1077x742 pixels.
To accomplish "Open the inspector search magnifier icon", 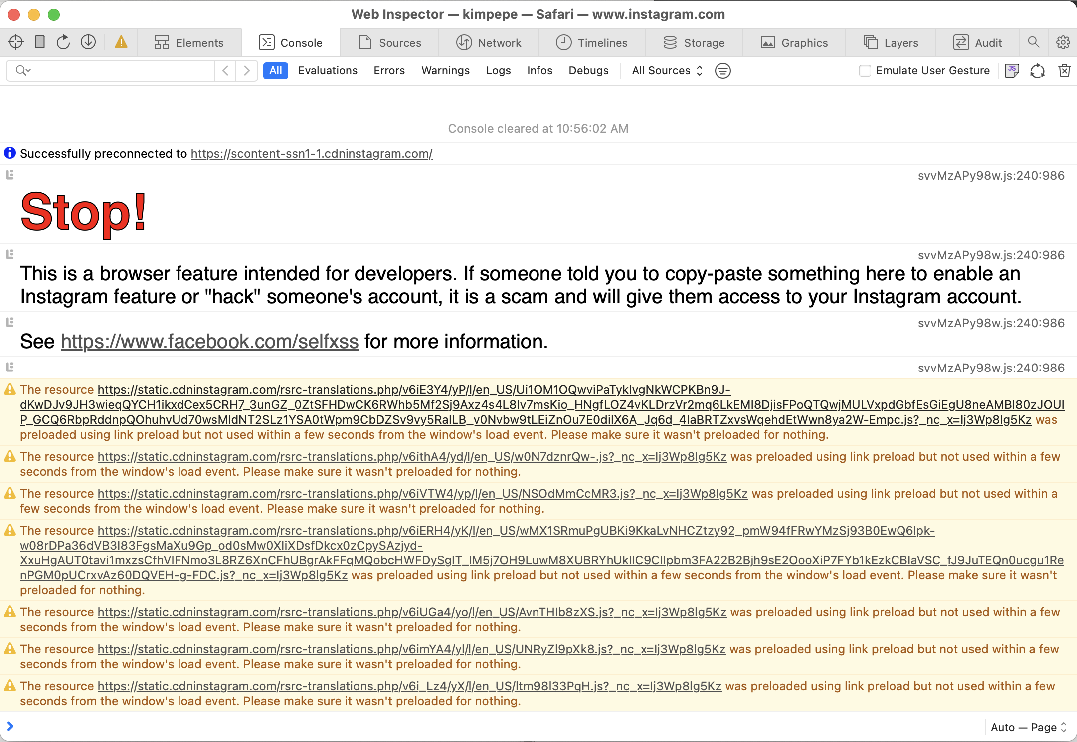I will (1034, 42).
